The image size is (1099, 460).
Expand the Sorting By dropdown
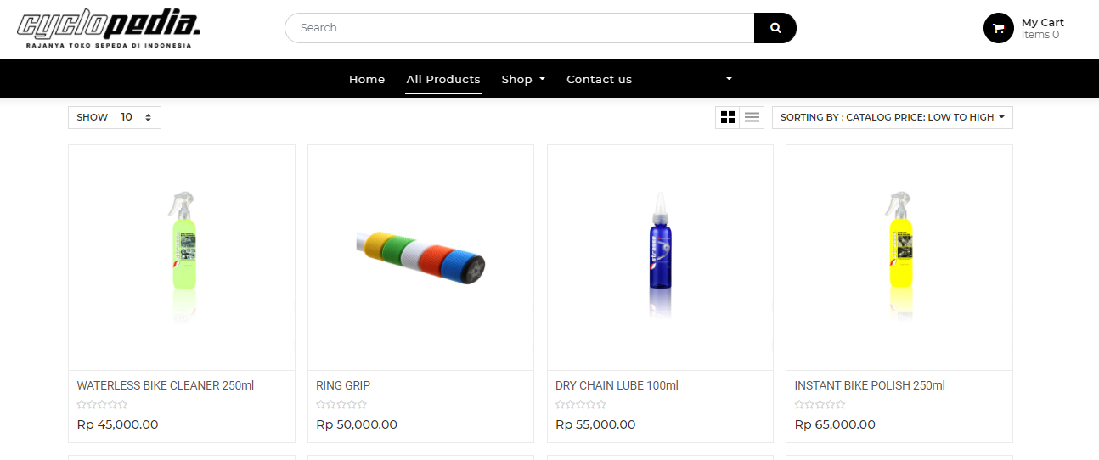coord(892,117)
